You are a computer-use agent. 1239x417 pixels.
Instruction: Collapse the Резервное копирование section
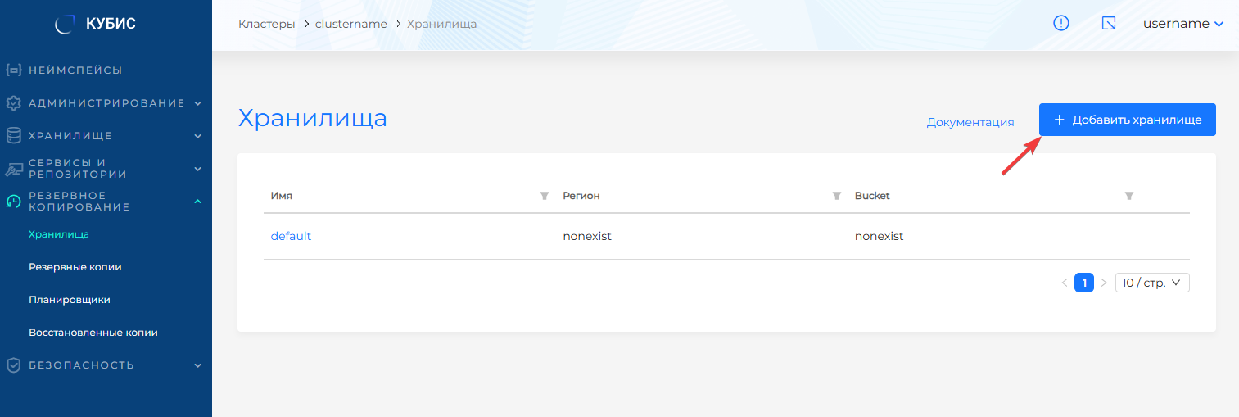(197, 202)
